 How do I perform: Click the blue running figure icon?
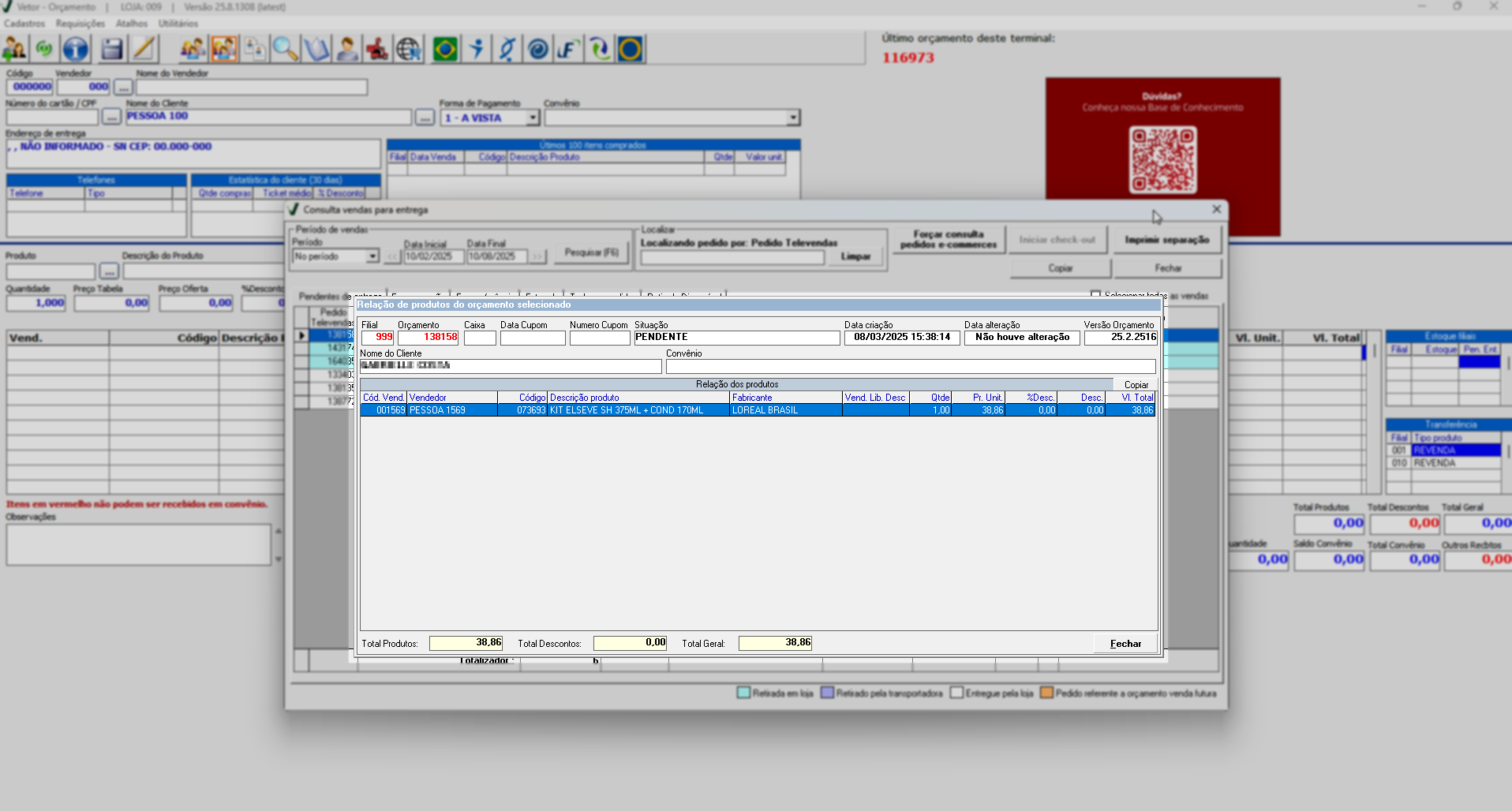[x=476, y=49]
